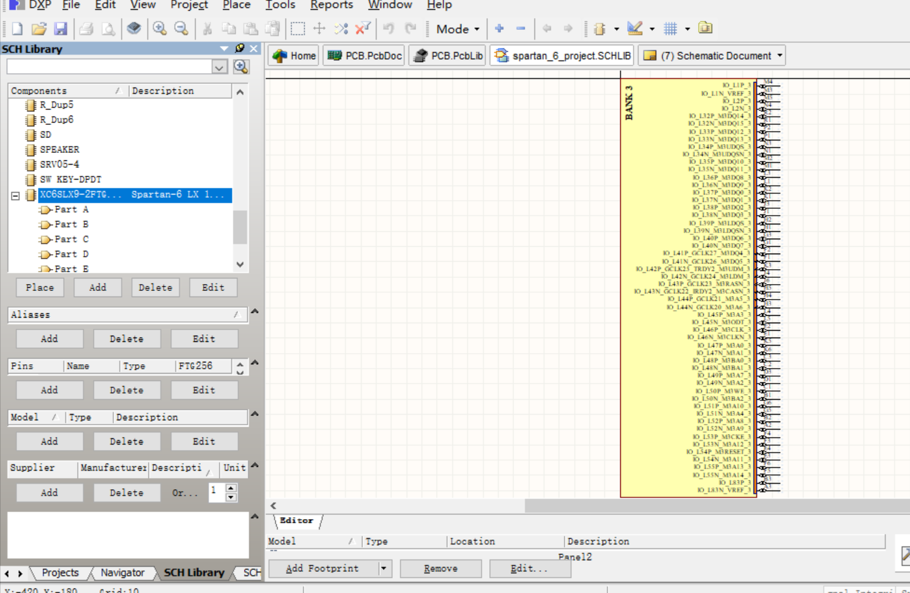910x593 pixels.
Task: Click the Edit button under Aliases
Action: [204, 339]
